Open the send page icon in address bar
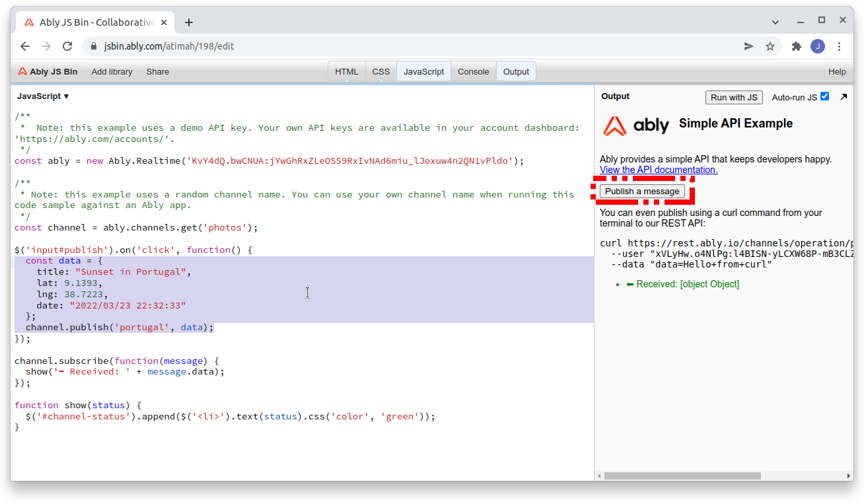 [749, 46]
